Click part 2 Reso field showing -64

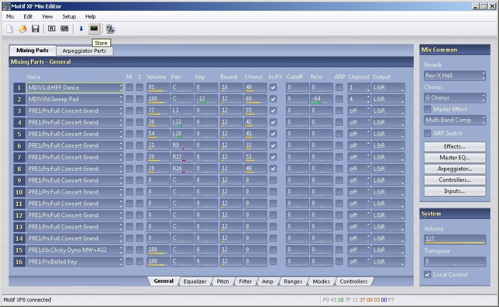coord(321,99)
